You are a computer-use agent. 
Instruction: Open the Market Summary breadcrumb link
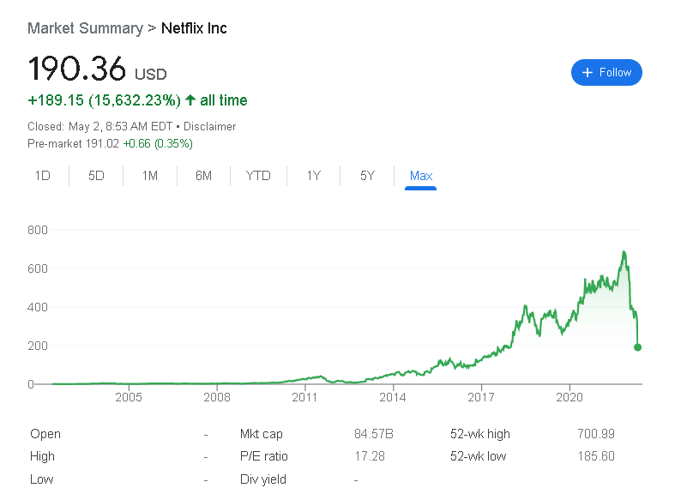(x=85, y=28)
